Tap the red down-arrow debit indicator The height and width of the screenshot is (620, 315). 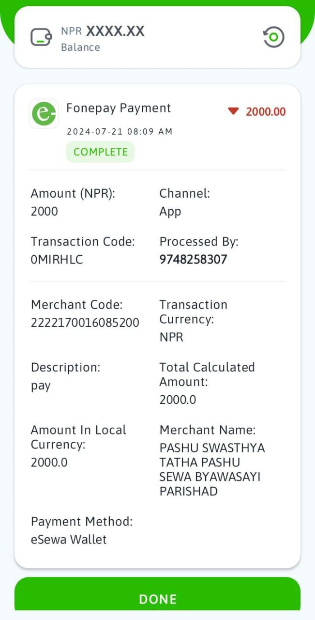tap(233, 111)
